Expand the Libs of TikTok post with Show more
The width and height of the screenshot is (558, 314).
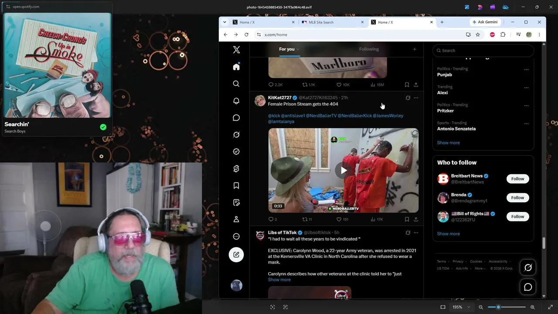279,280
